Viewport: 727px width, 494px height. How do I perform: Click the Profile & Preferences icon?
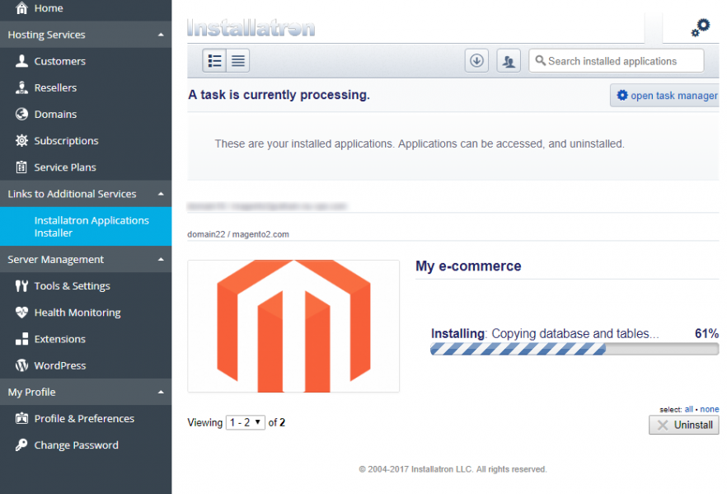click(21, 418)
